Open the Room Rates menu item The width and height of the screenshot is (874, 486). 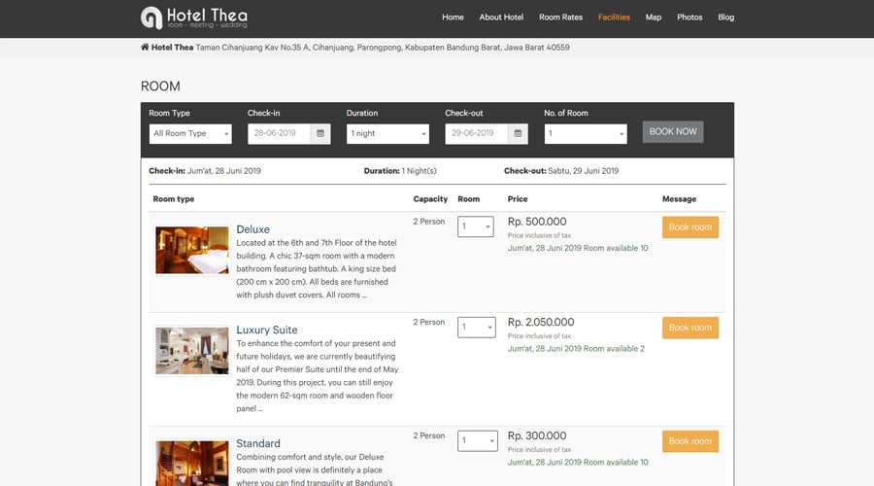[560, 17]
